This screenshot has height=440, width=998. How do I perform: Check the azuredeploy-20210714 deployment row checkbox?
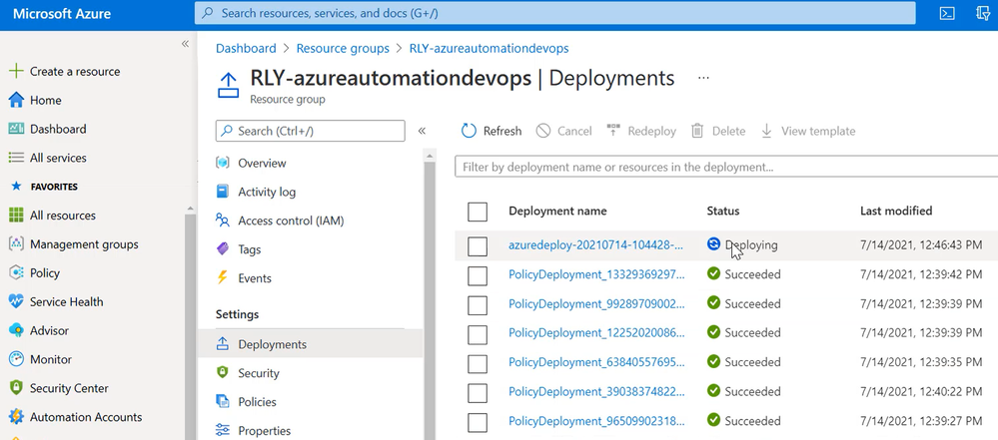click(x=478, y=245)
